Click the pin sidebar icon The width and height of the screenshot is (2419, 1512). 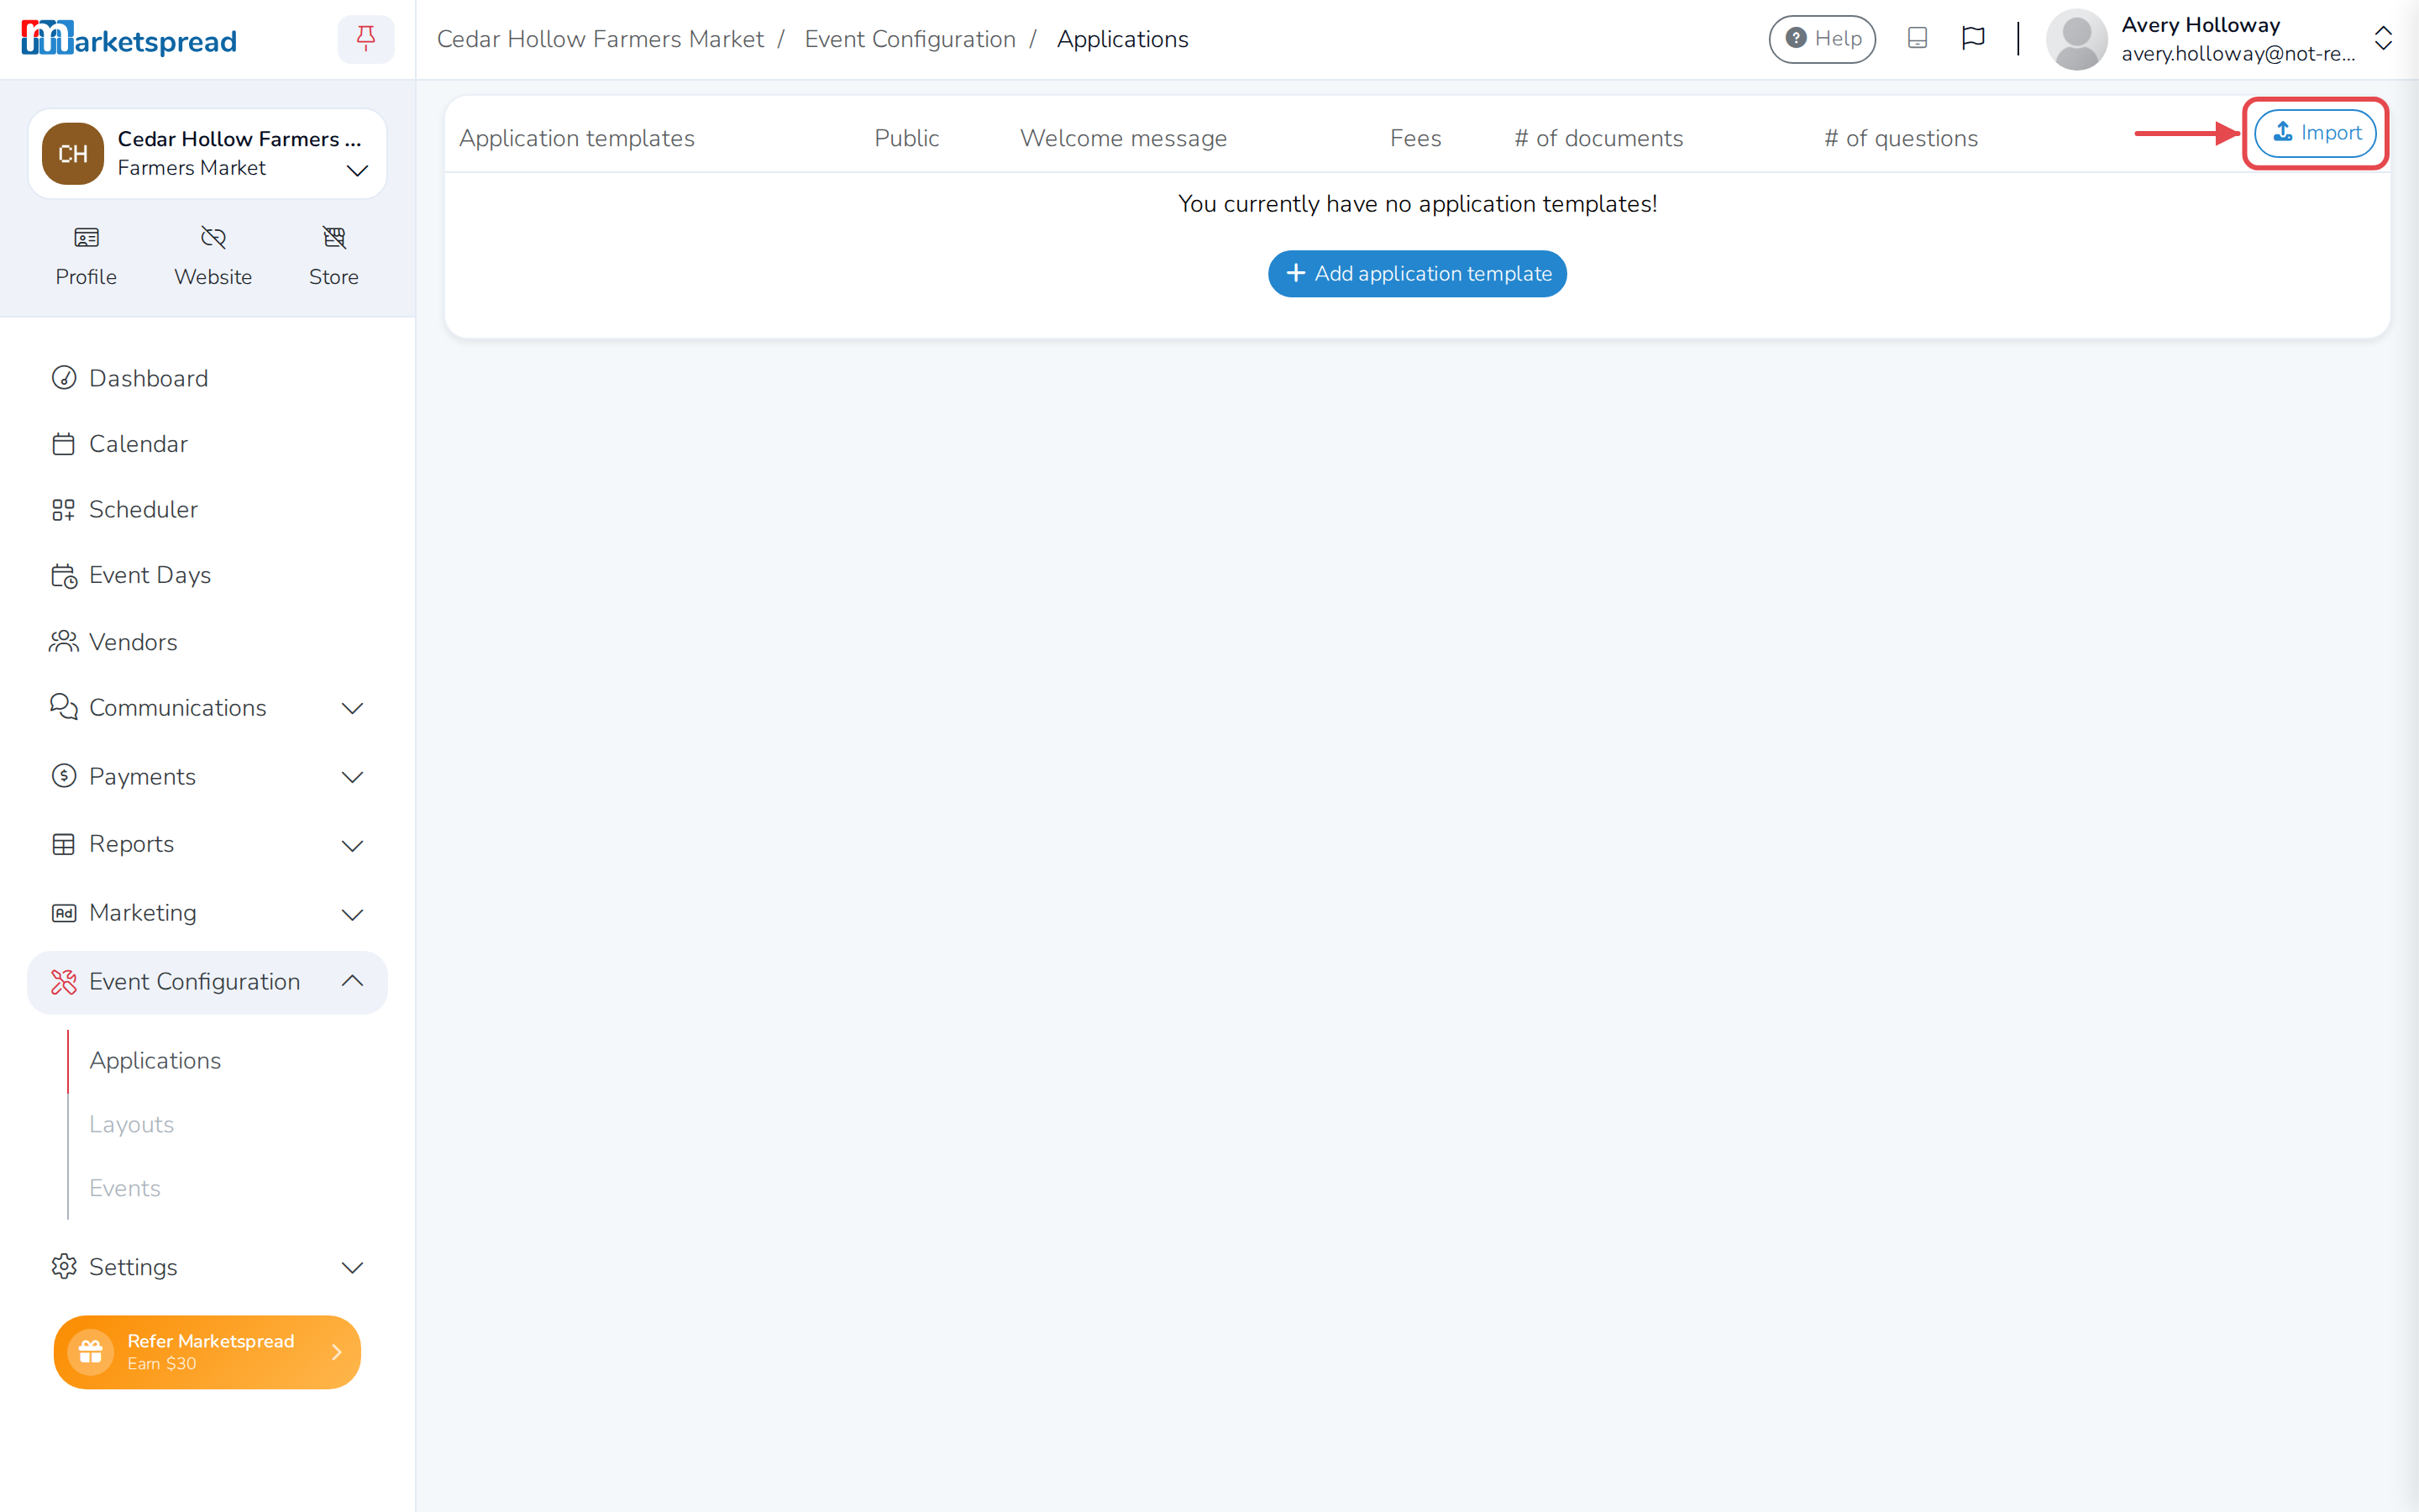click(x=366, y=39)
